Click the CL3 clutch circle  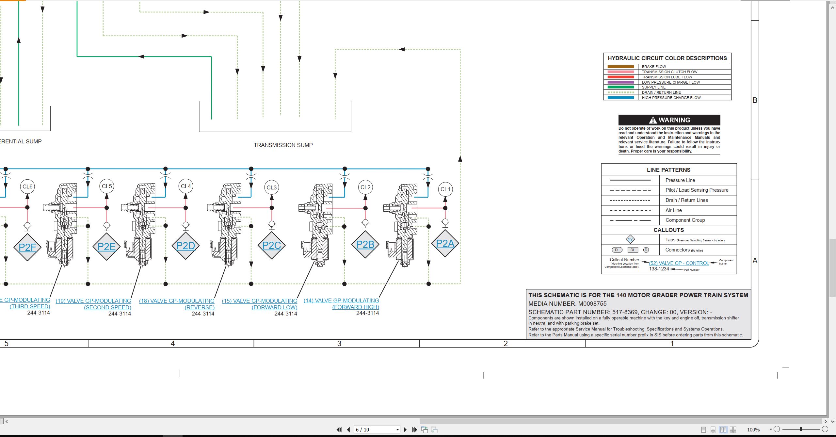(271, 187)
